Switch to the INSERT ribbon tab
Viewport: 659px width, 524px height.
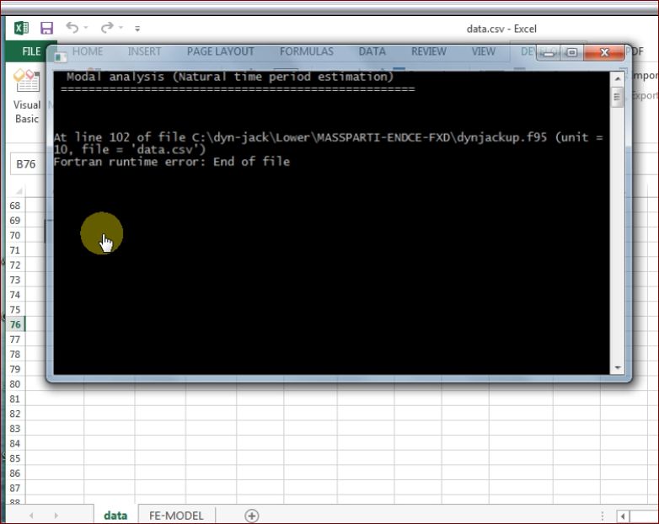145,51
